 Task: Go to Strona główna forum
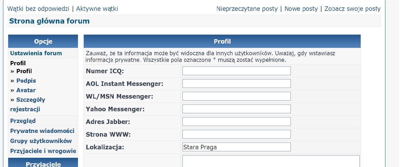pyautogui.click(x=49, y=21)
